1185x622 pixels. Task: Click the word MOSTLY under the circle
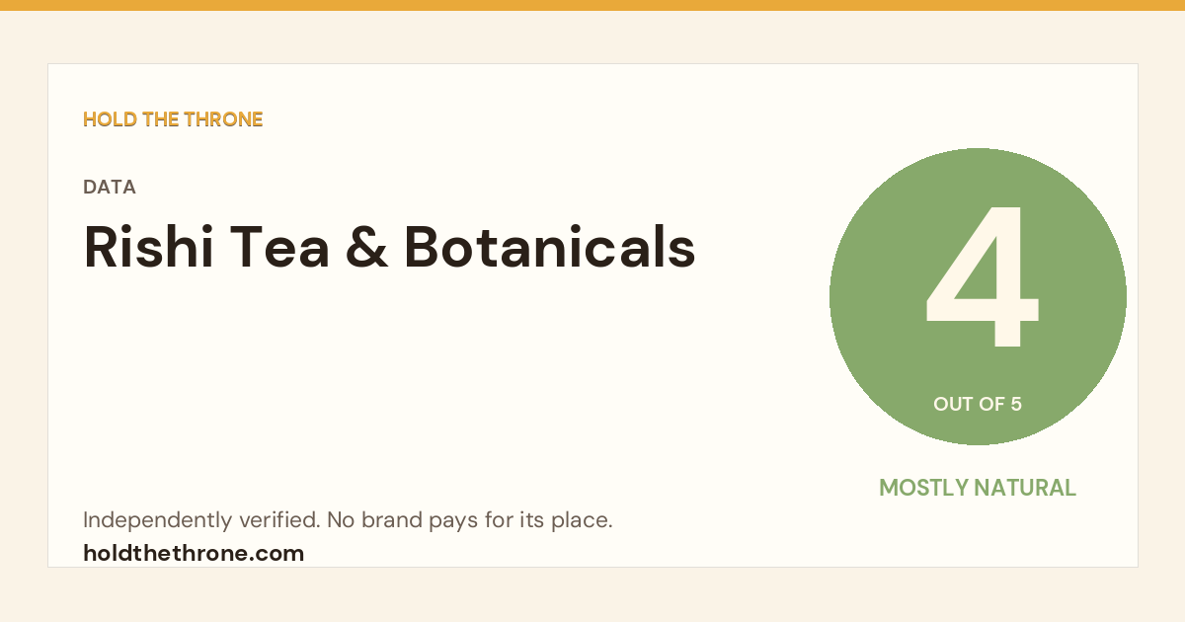coord(923,488)
